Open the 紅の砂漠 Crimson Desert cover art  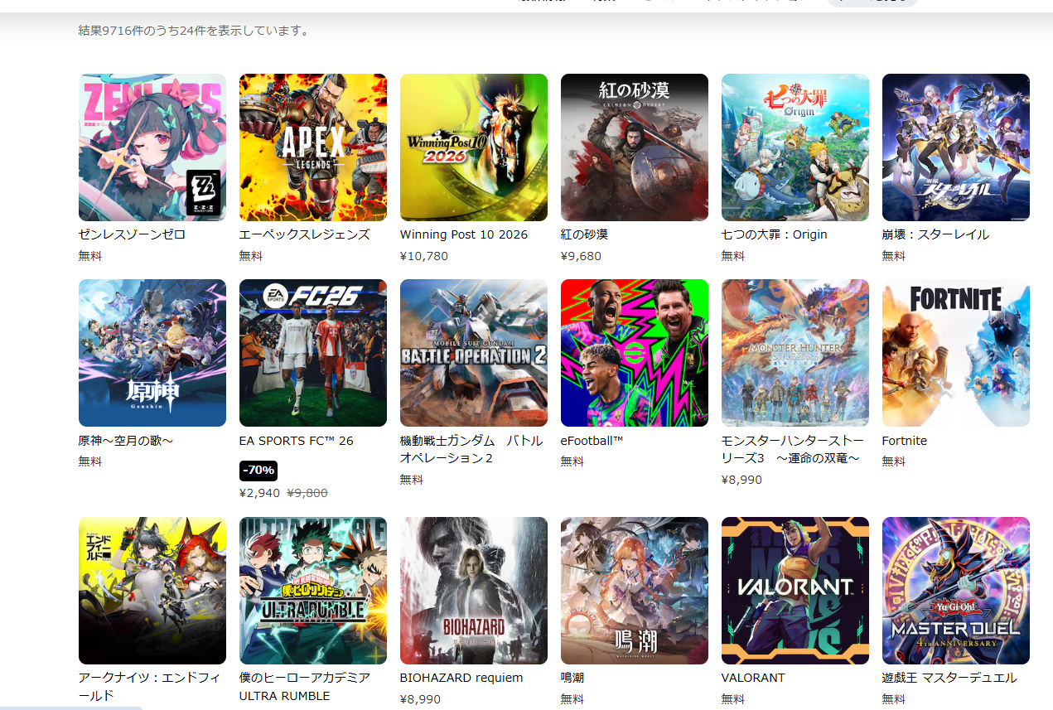(635, 147)
